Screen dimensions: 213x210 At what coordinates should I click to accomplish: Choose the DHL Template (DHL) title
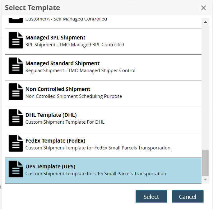(x=51, y=115)
